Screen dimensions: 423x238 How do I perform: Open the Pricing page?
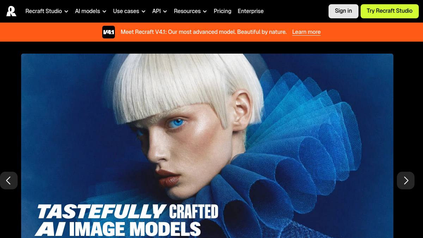pyautogui.click(x=222, y=11)
